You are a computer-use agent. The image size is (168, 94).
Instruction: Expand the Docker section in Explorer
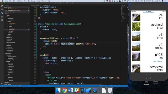coord(17,83)
